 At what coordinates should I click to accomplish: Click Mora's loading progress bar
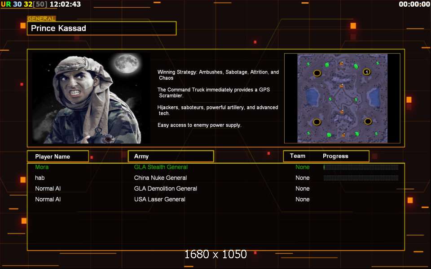click(361, 167)
